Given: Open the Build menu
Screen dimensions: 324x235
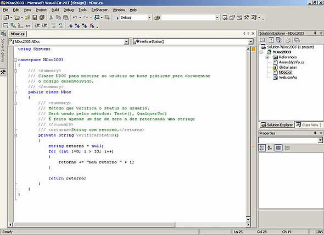Looking at the screenshot, I should point(55,10).
